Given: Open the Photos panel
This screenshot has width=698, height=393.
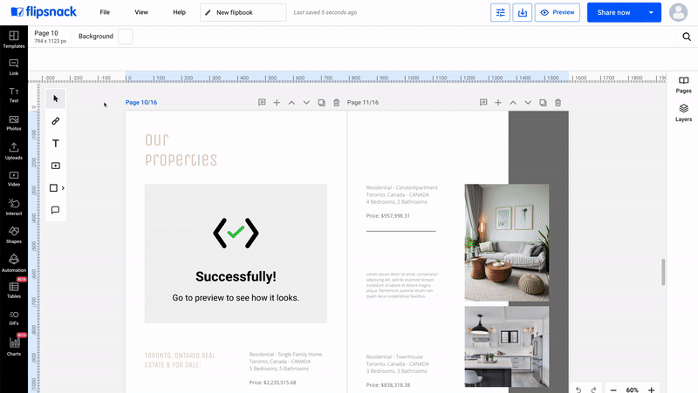Looking at the screenshot, I should (14, 123).
